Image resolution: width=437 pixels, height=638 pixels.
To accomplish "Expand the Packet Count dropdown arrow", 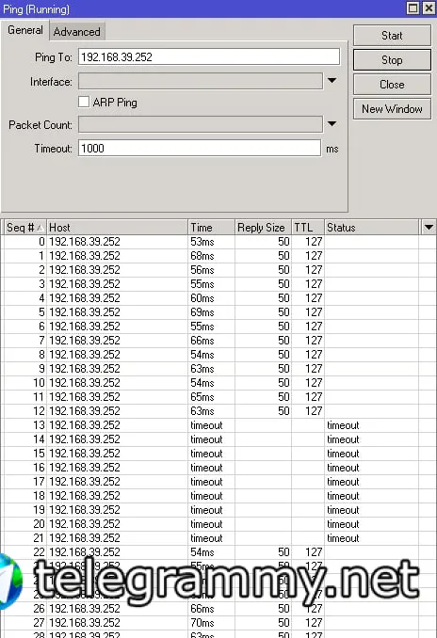I will point(332,123).
